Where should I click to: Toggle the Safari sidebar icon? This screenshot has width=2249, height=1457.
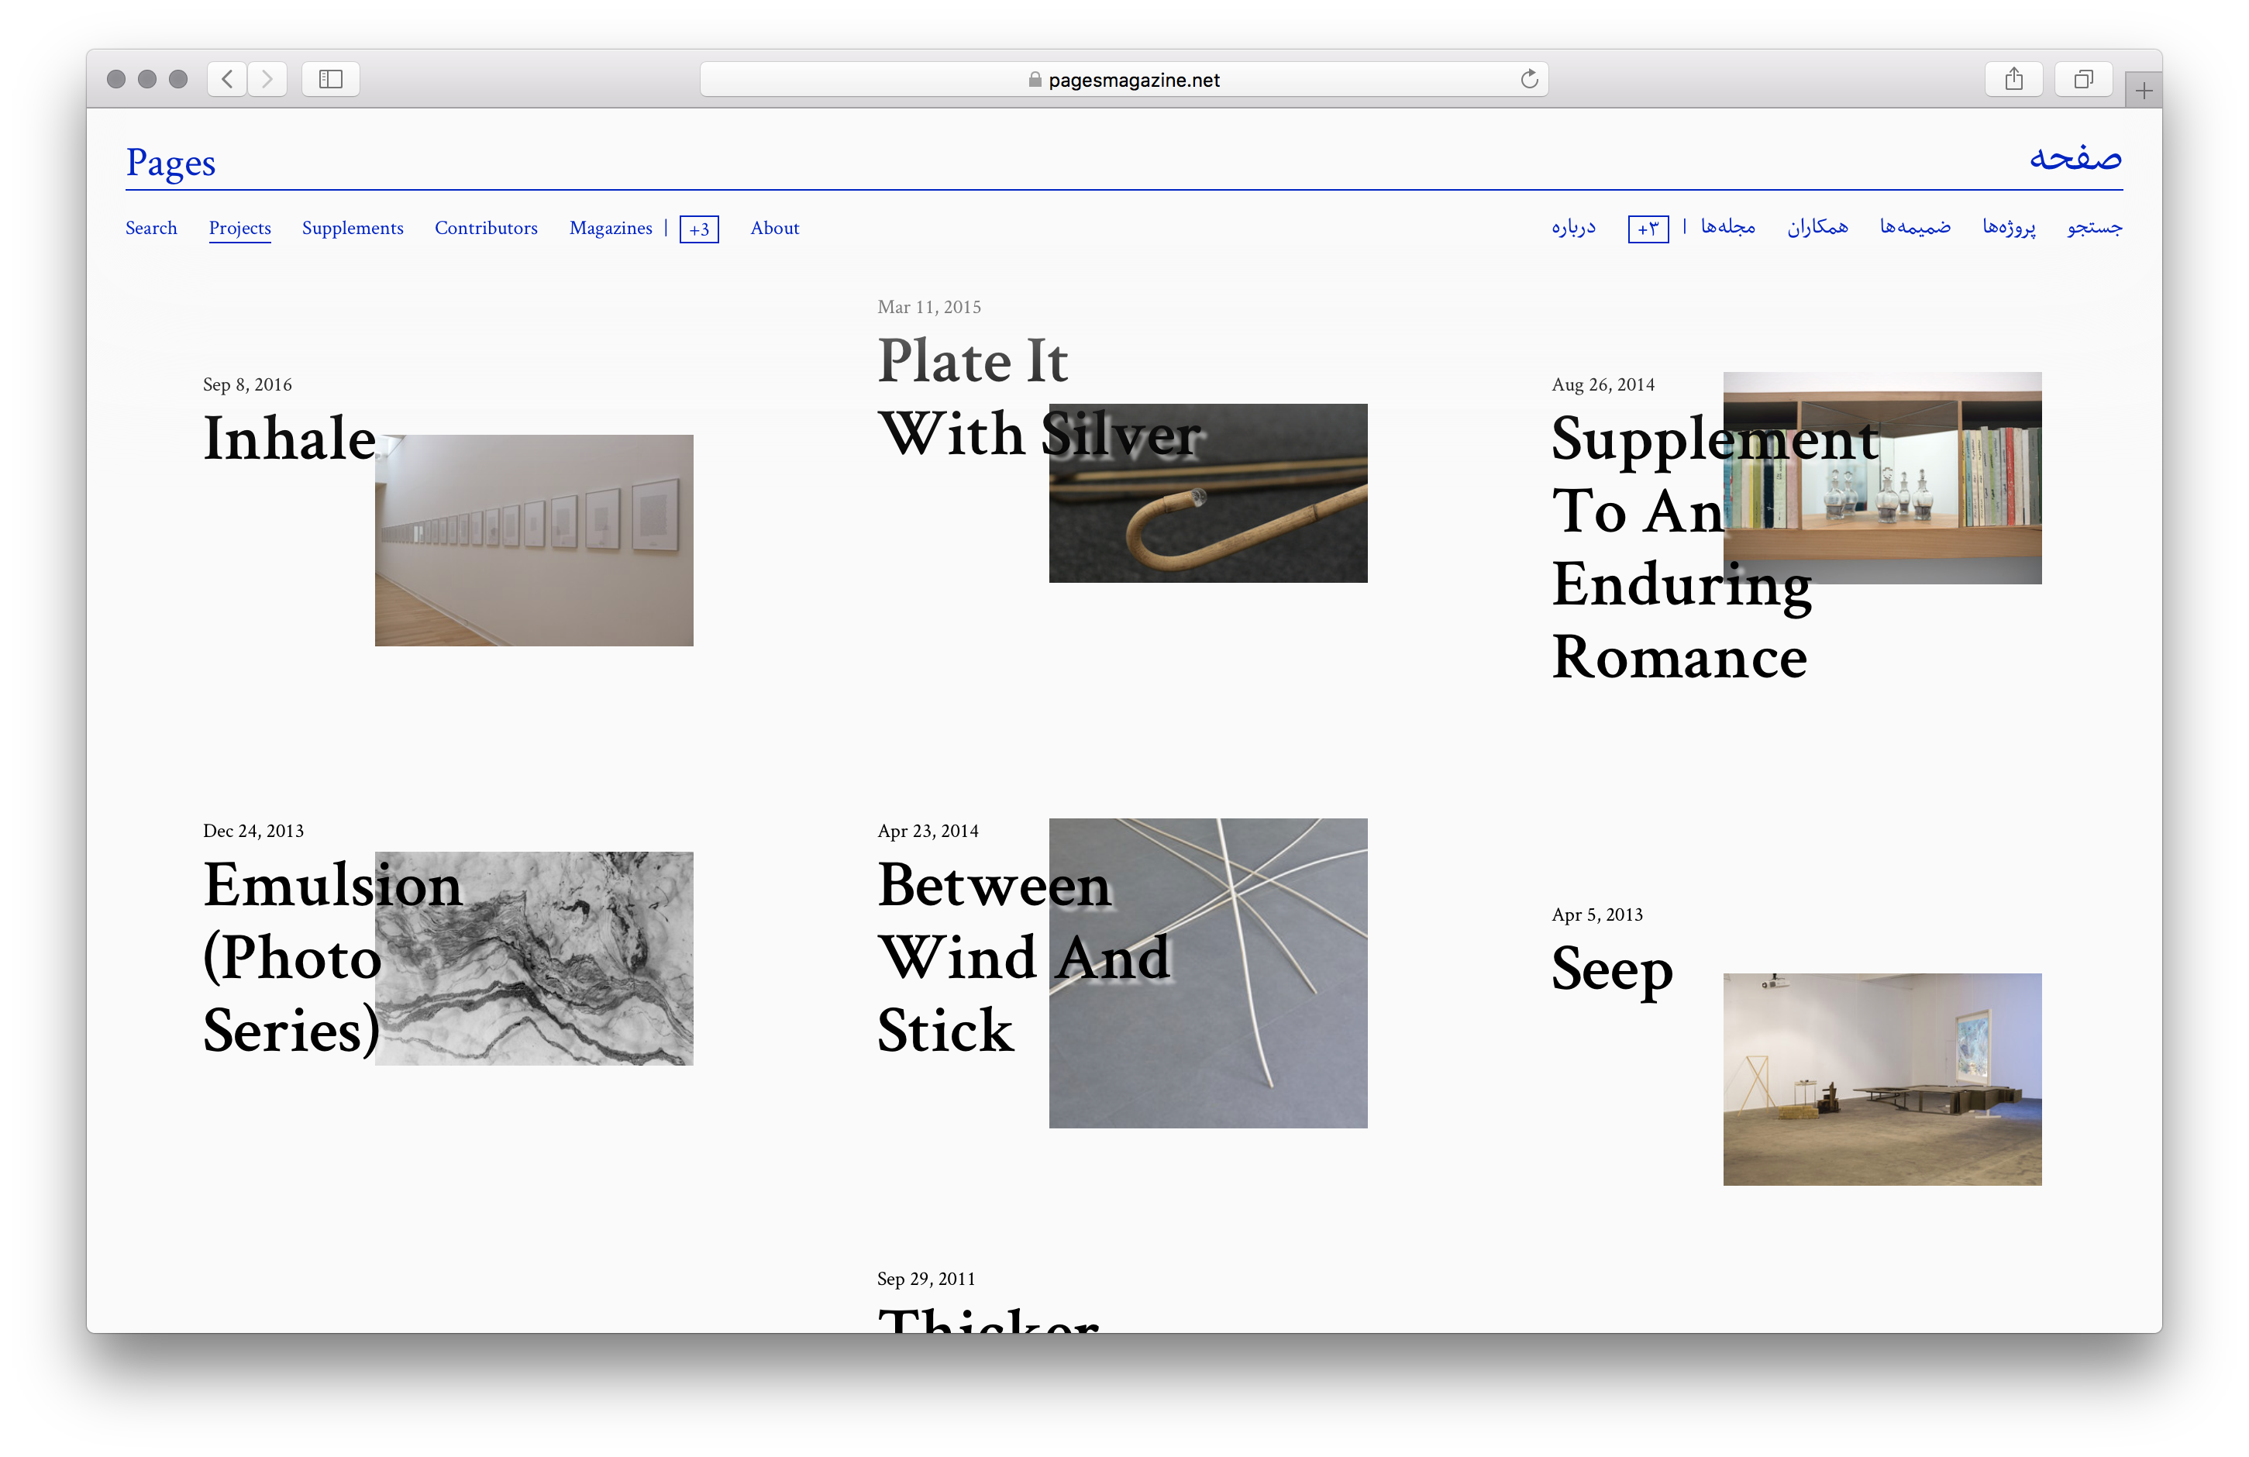click(331, 79)
